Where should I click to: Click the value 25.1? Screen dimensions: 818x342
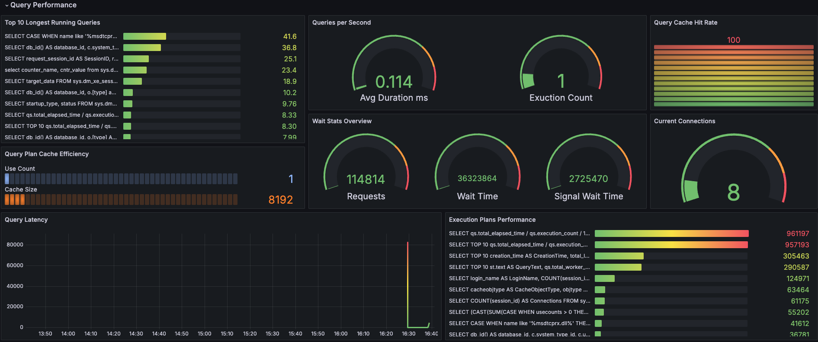(x=290, y=59)
